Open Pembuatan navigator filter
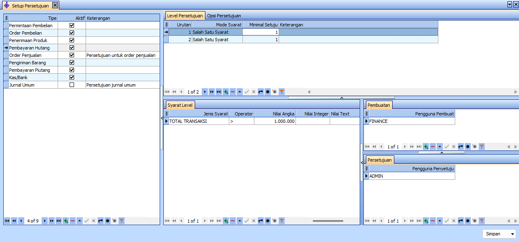The width and height of the screenshot is (519, 242). click(482, 147)
